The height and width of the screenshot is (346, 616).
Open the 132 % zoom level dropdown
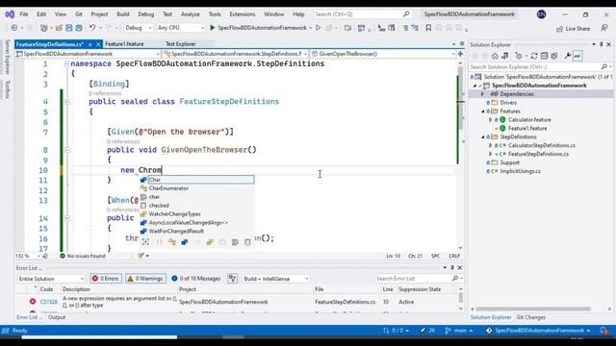(x=28, y=257)
